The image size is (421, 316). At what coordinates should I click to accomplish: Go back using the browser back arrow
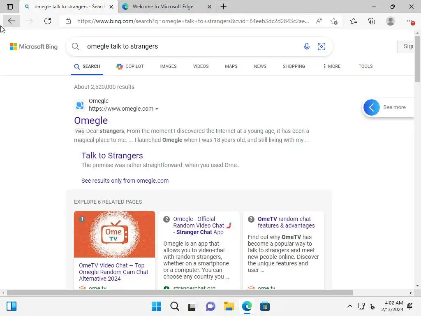(x=11, y=21)
